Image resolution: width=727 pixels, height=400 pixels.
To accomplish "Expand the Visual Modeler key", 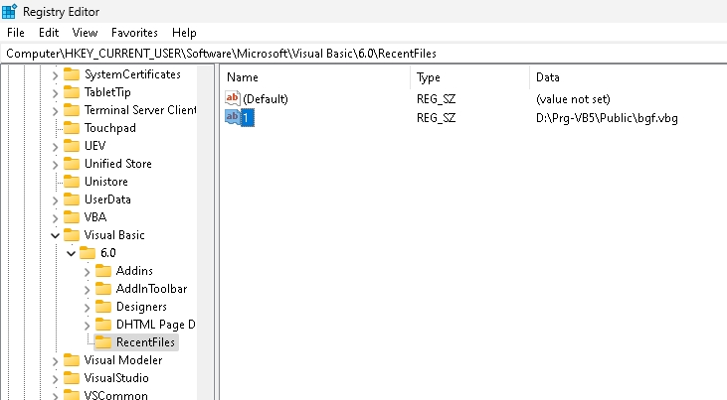I will 55,361.
